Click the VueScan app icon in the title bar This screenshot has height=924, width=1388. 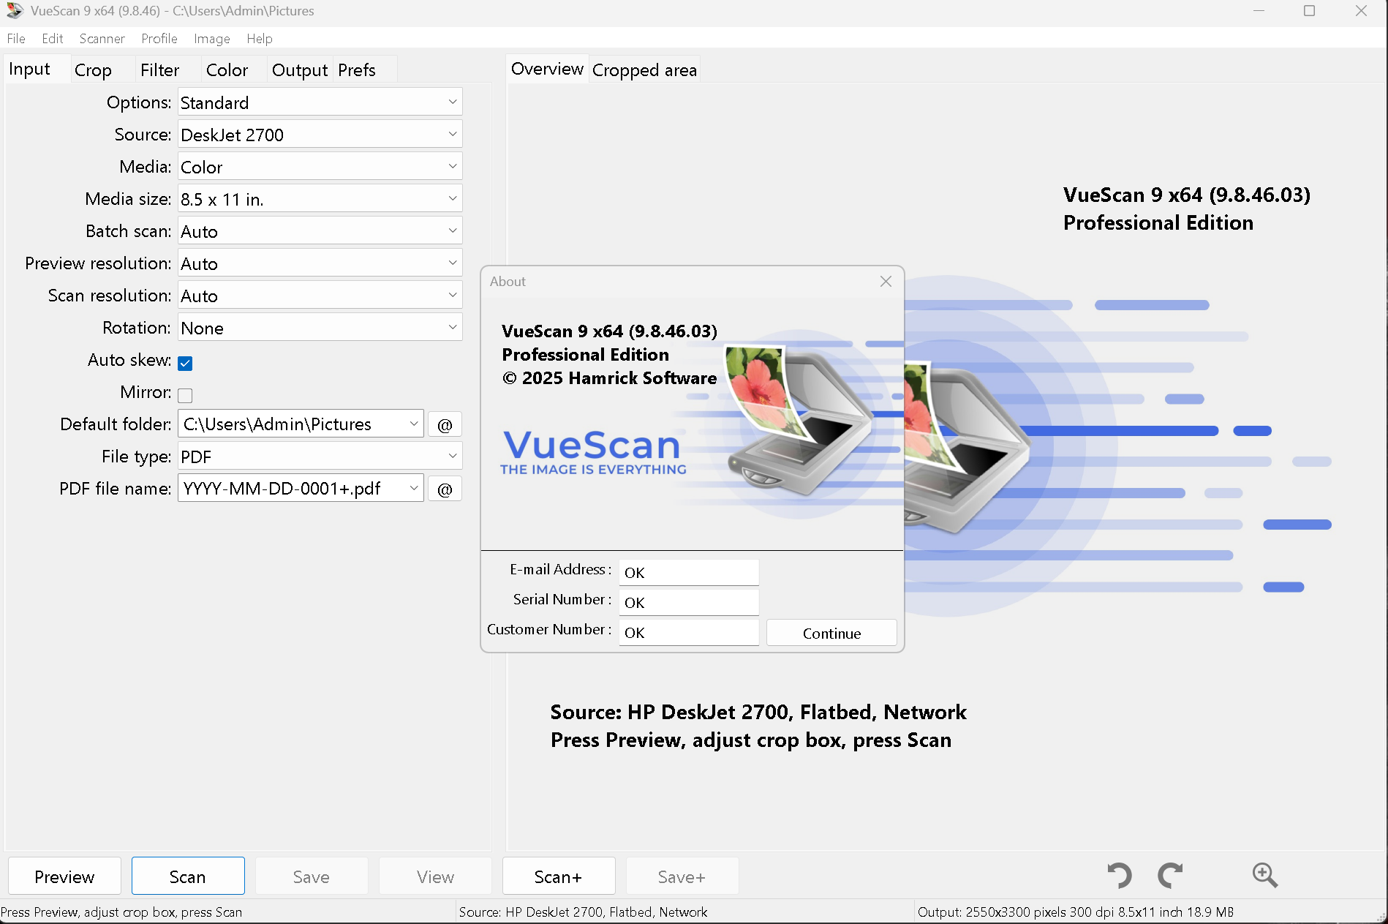point(15,11)
